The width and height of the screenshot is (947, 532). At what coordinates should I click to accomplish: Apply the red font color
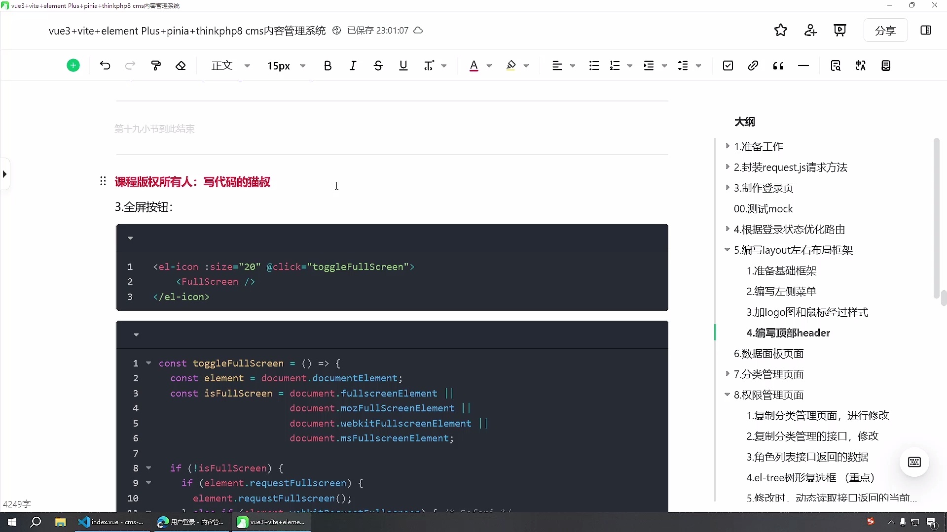(473, 66)
